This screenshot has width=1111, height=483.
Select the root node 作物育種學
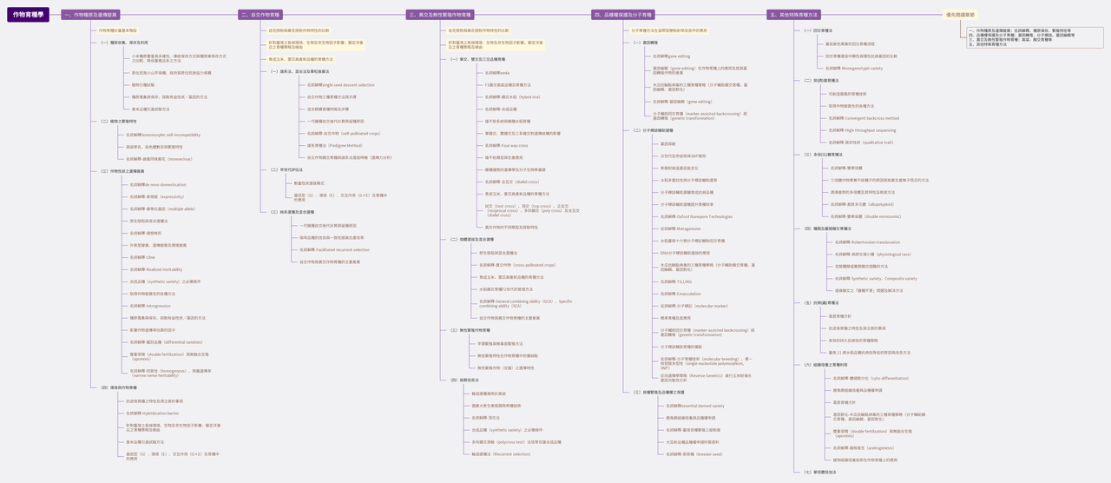click(x=28, y=15)
